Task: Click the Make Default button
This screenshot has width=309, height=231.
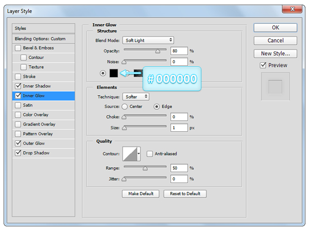Action: click(140, 194)
